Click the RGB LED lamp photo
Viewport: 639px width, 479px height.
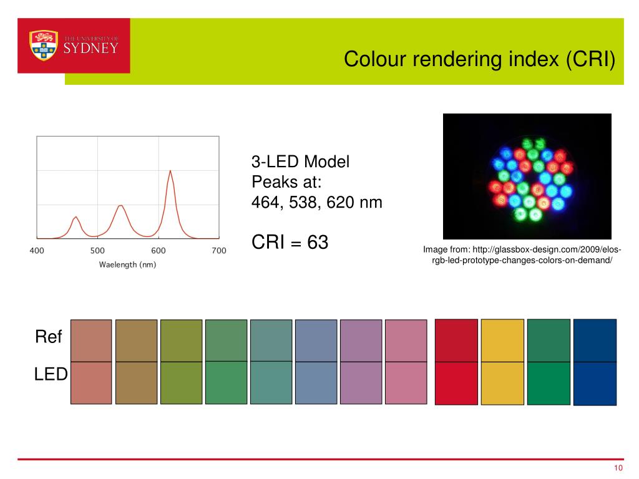(527, 177)
